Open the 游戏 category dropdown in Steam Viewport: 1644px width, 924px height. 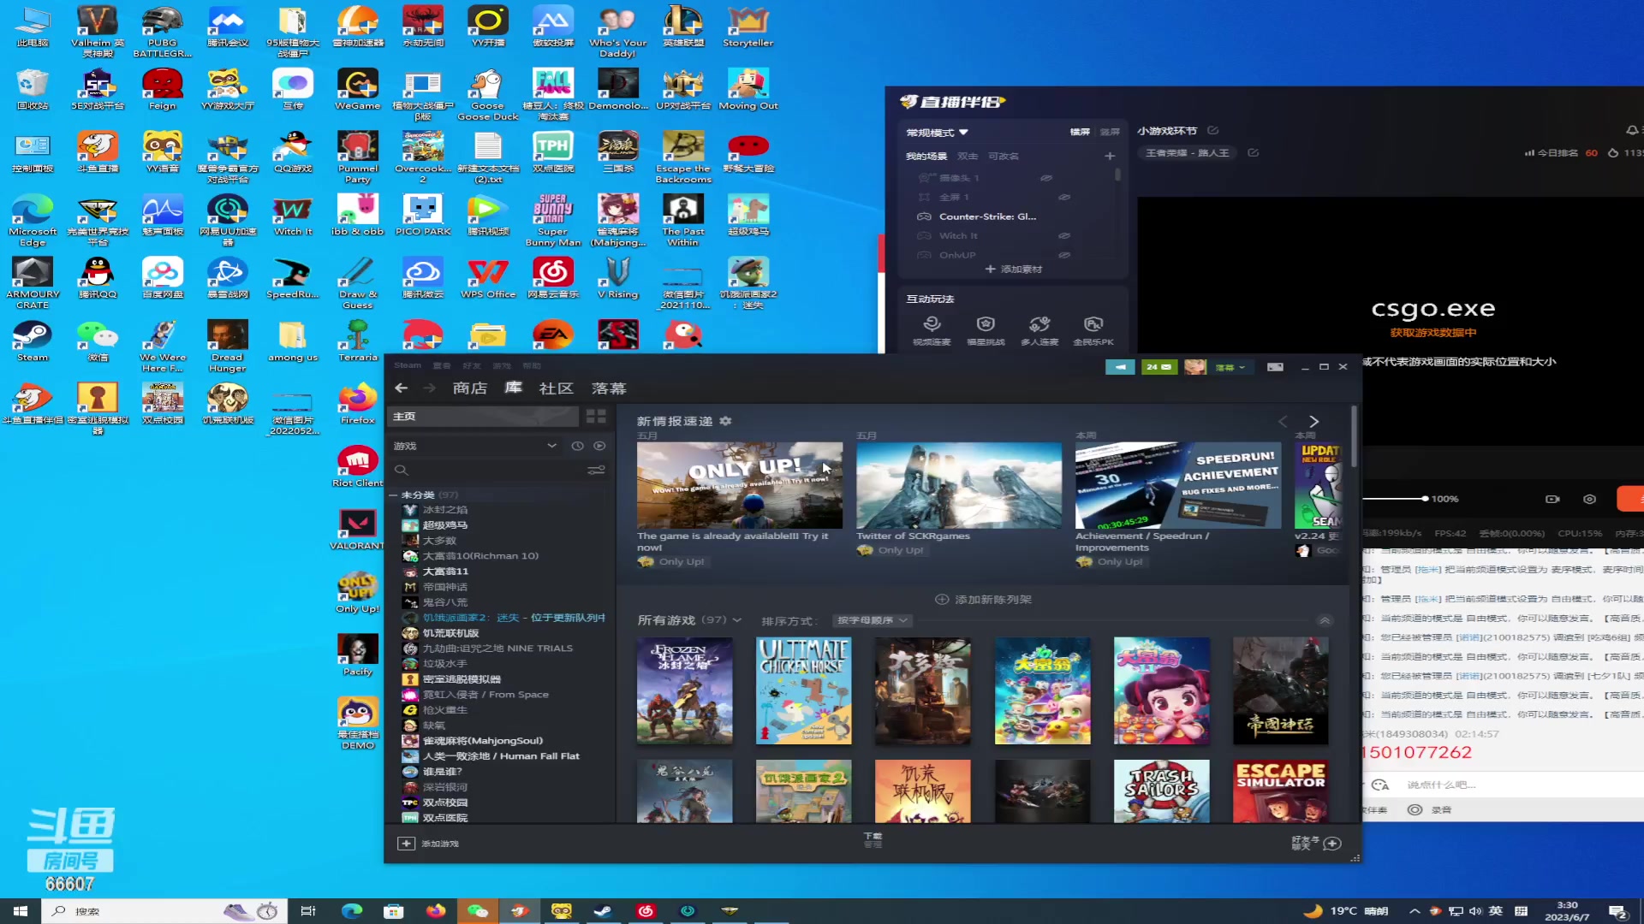[x=475, y=446]
